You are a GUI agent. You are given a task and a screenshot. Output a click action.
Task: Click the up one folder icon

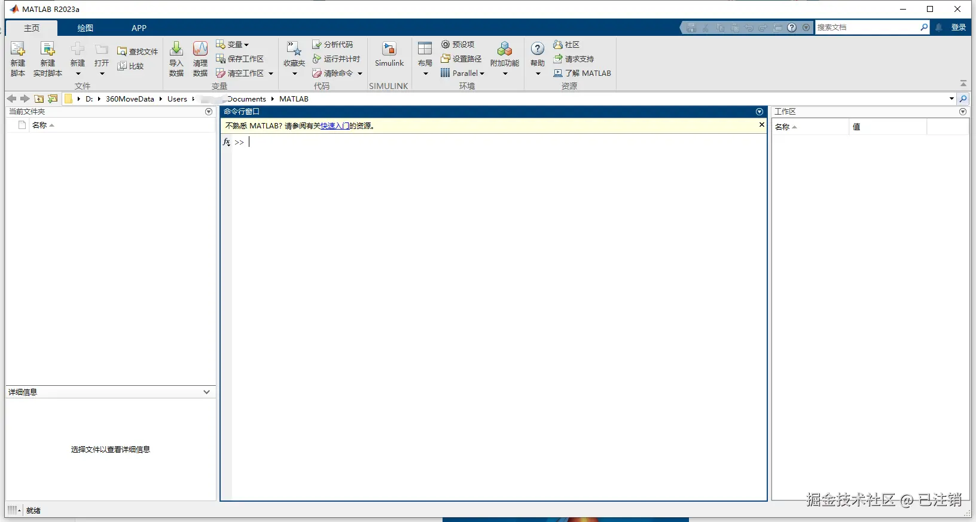[x=39, y=99]
